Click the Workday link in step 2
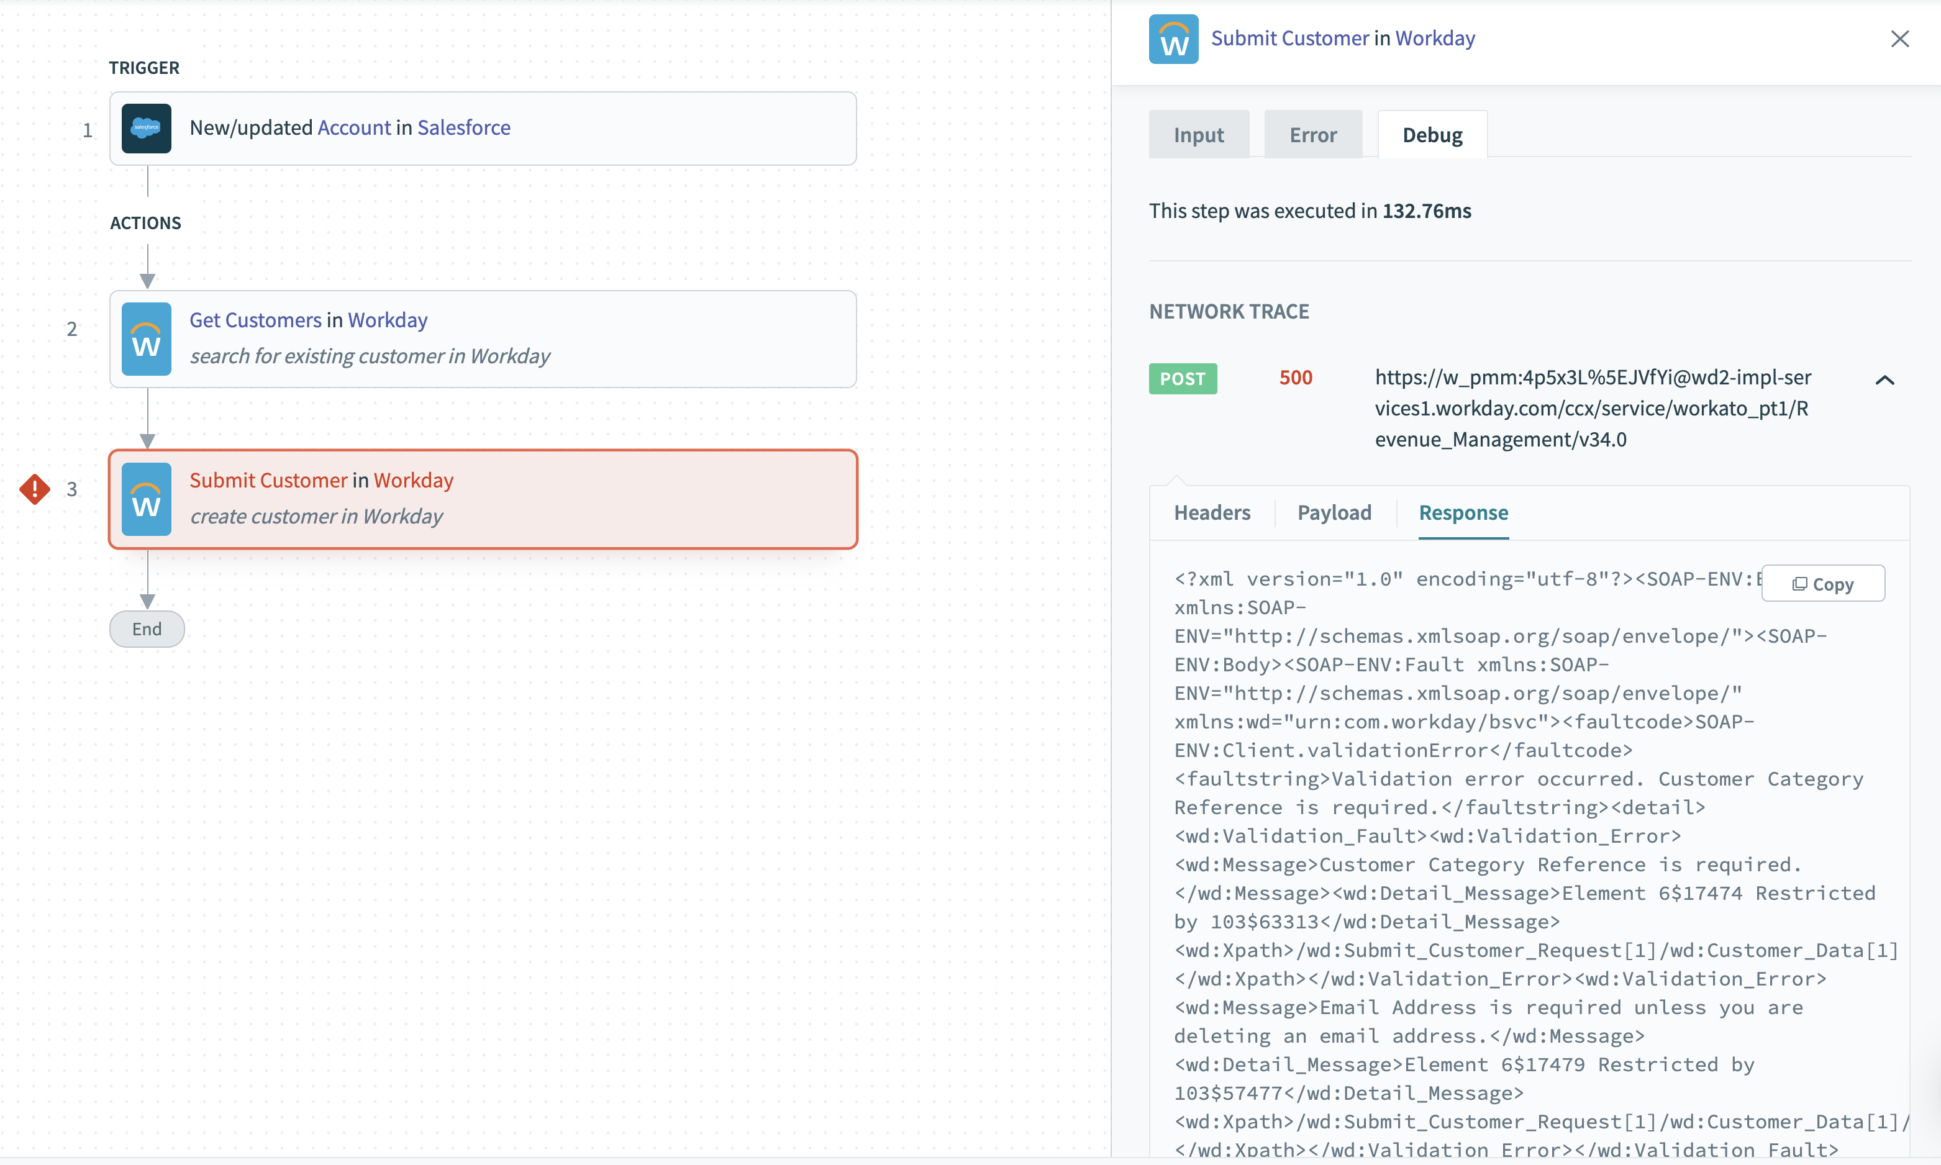Image resolution: width=1941 pixels, height=1165 pixels. pos(387,320)
